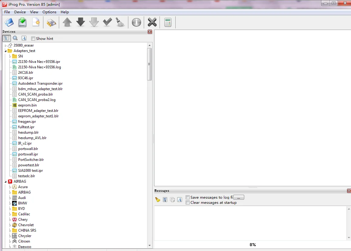Click the font icon in Messages panel

pyautogui.click(x=180, y=200)
